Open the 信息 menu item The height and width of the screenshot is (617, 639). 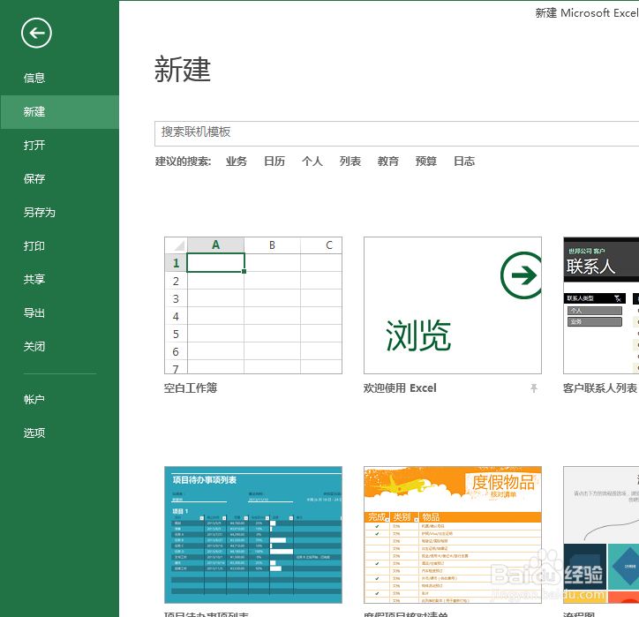34,78
